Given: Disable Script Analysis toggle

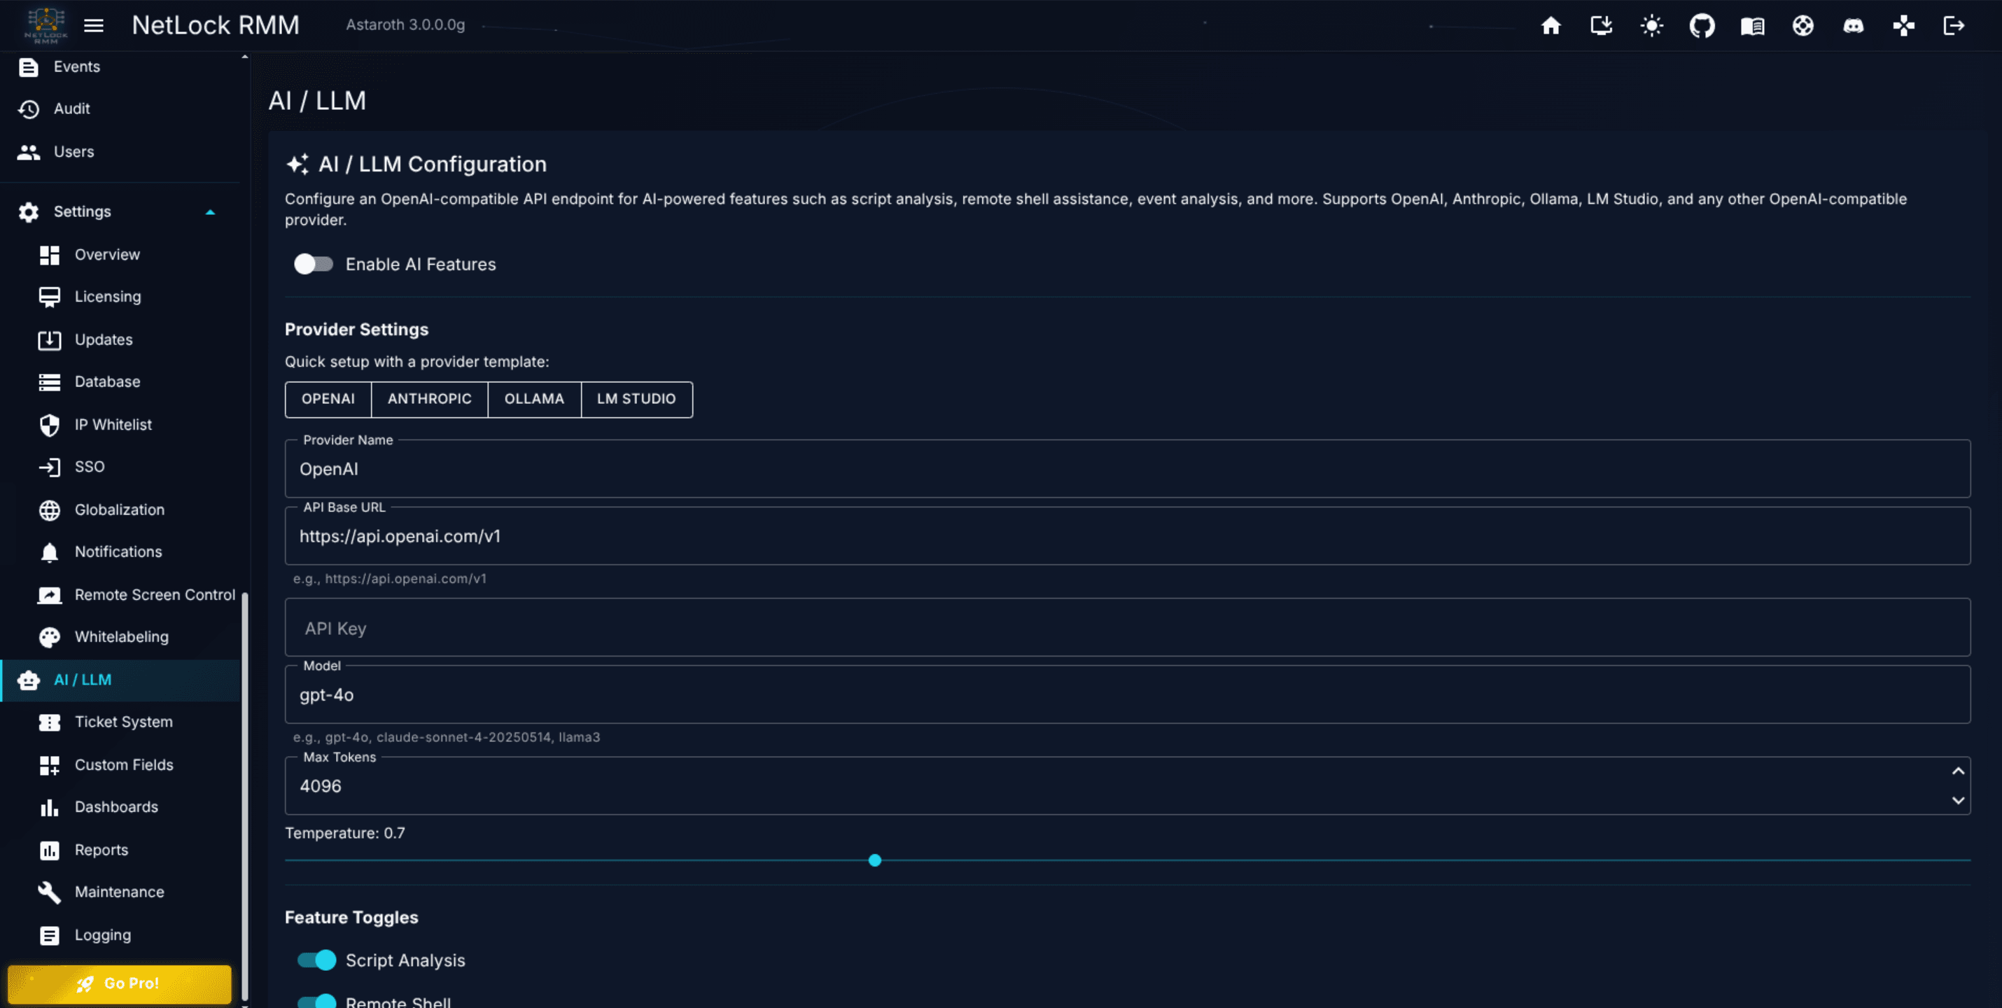Looking at the screenshot, I should (316, 960).
